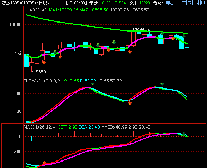Toggle the split panel layout icon
Image resolution: width=207 pixels, height=168 pixels.
click(196, 3)
